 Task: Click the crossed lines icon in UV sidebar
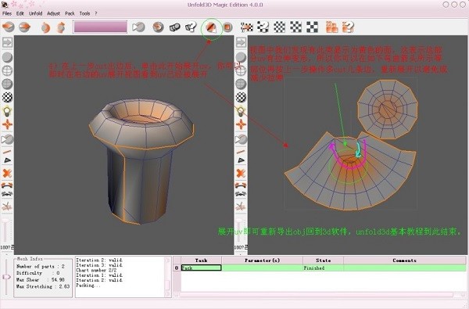(x=241, y=207)
